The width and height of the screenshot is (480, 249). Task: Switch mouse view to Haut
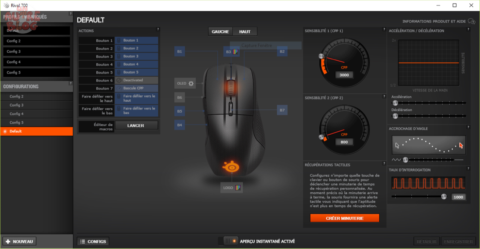coord(245,31)
